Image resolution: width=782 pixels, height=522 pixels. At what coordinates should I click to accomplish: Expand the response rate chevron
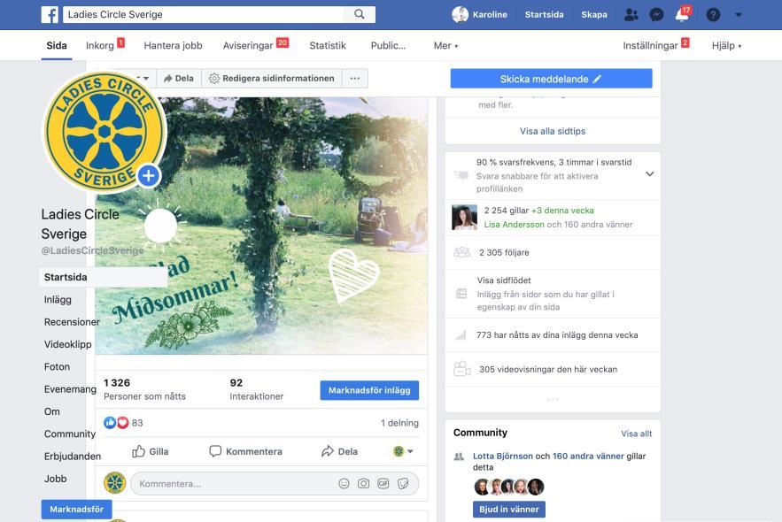649,173
